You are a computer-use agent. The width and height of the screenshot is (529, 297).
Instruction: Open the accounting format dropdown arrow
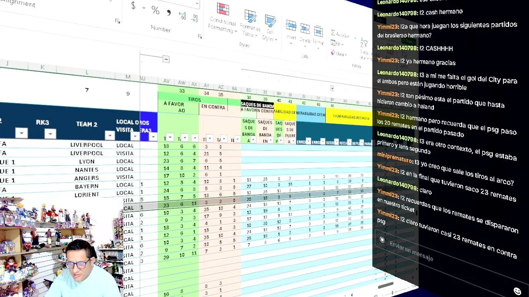[144, 7]
